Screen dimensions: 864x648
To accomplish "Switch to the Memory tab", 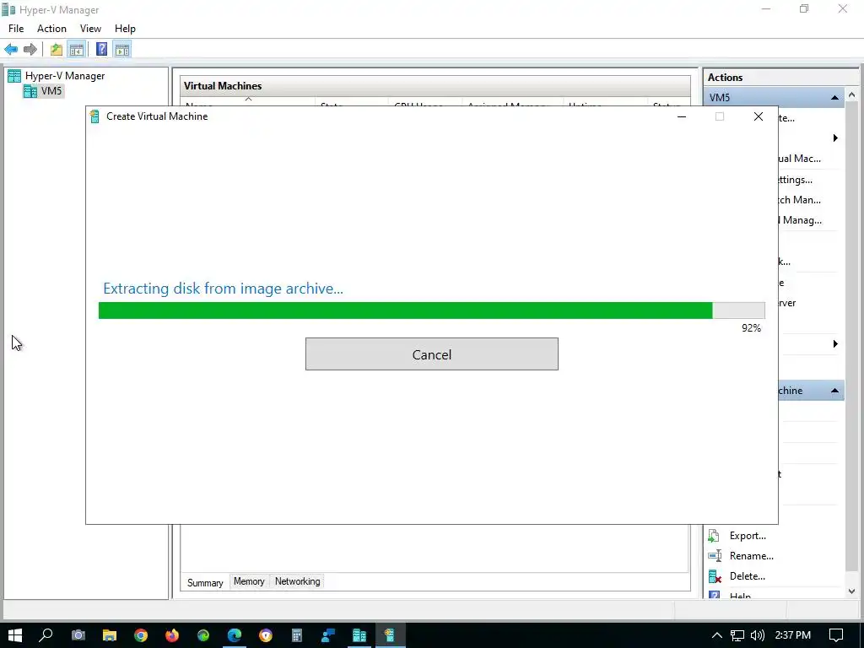I will click(x=249, y=581).
